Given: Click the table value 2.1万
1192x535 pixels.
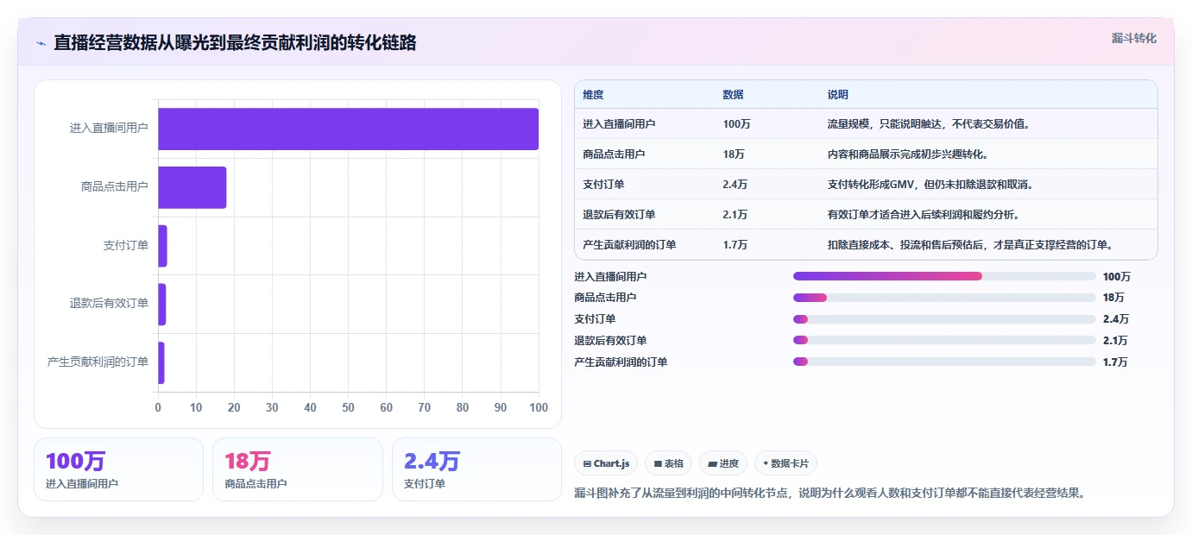Looking at the screenshot, I should (x=735, y=215).
